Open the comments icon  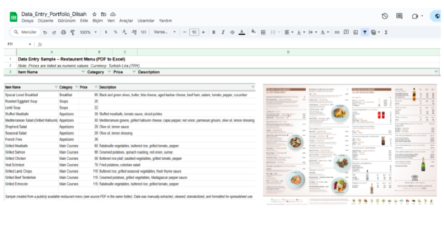pos(399,16)
